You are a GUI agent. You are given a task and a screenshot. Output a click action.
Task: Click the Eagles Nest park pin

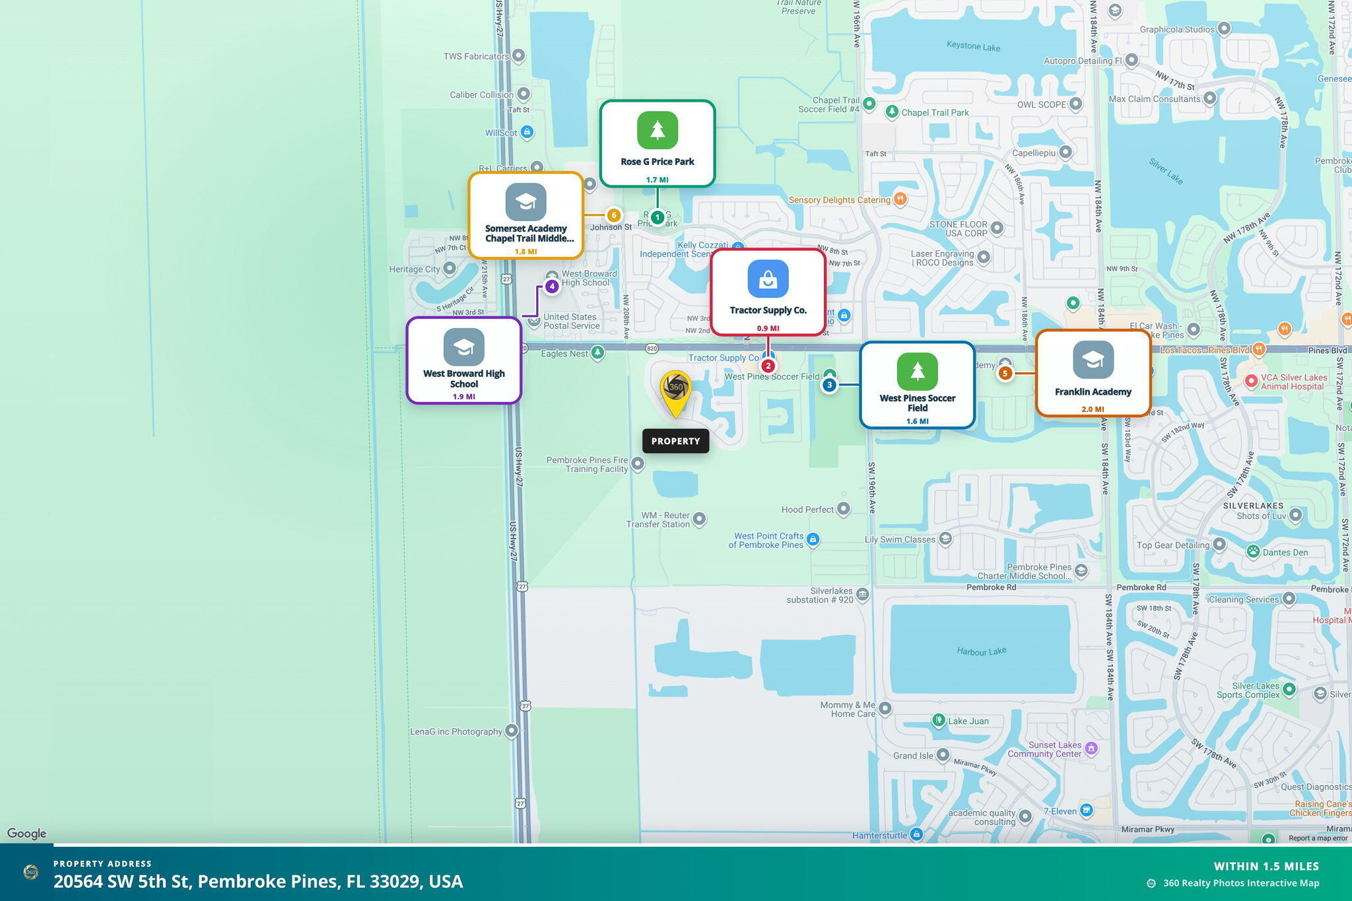tap(597, 353)
